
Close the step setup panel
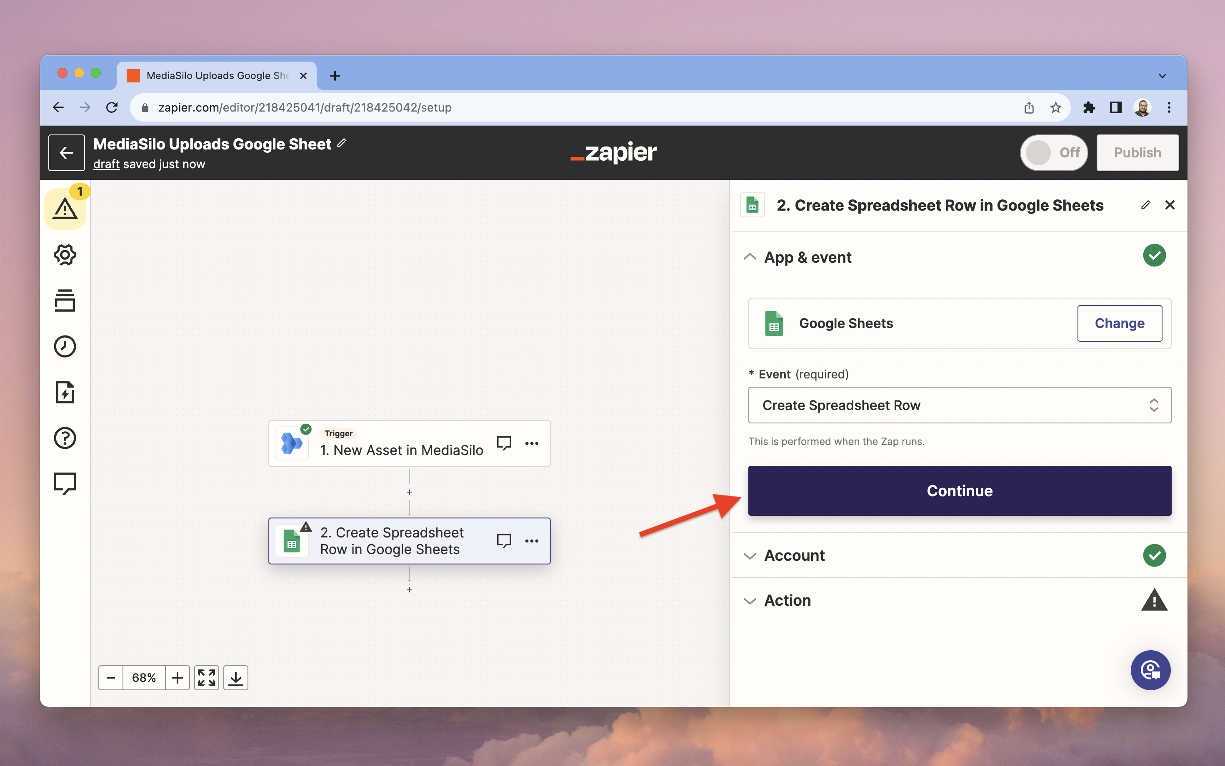point(1170,205)
